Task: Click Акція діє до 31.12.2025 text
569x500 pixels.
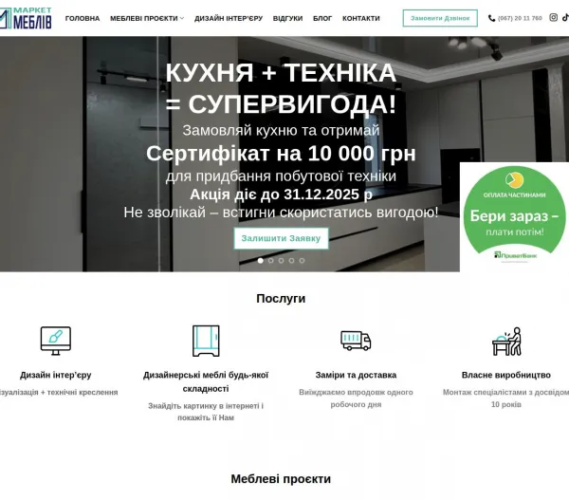Action: pyautogui.click(x=281, y=194)
